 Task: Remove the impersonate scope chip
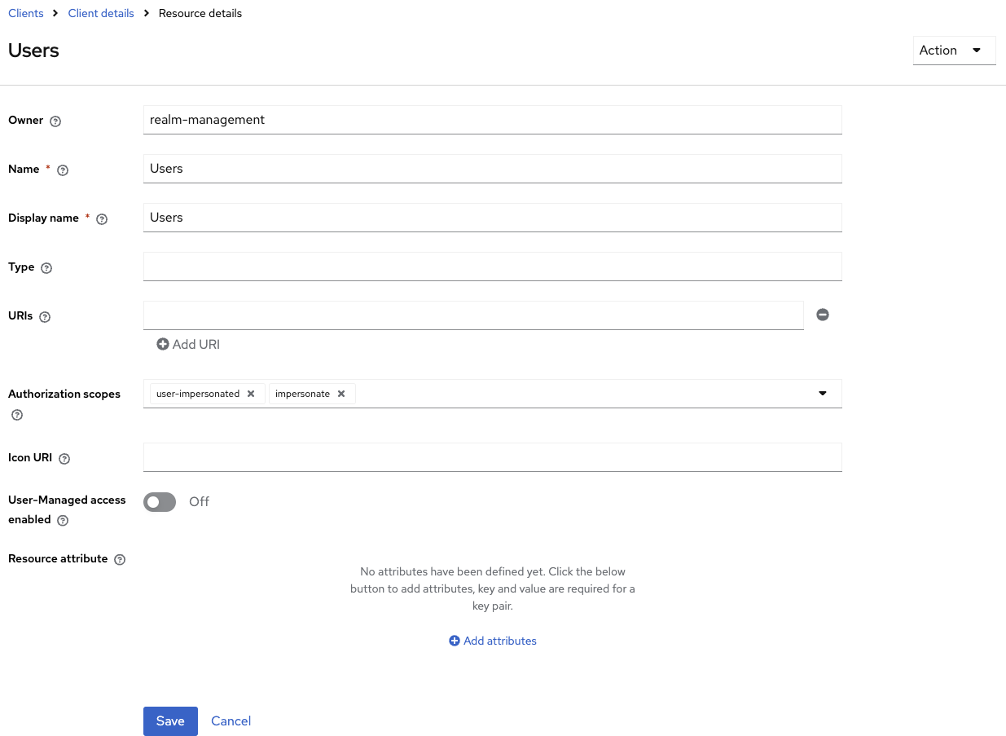tap(341, 394)
